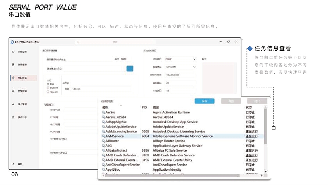This screenshot has width=329, height=186.
Task: Click PID value 5888
Action: tap(145, 131)
